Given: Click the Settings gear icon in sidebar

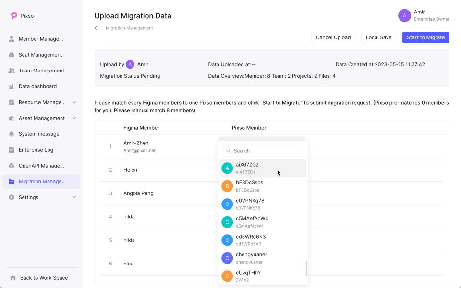Looking at the screenshot, I should click(12, 197).
